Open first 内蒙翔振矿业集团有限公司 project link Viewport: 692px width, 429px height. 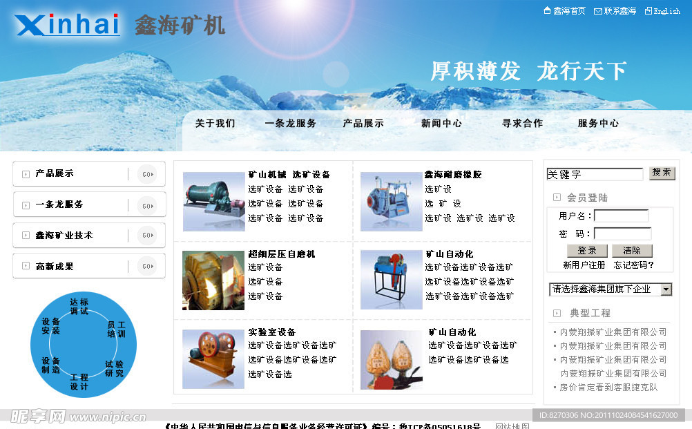point(613,332)
